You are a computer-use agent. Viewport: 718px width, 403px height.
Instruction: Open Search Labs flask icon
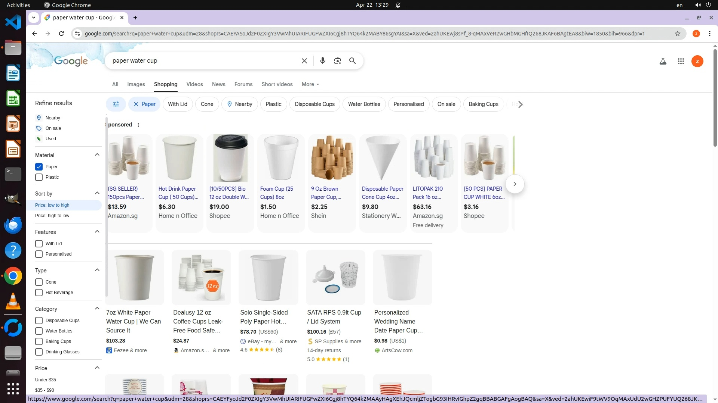(663, 61)
